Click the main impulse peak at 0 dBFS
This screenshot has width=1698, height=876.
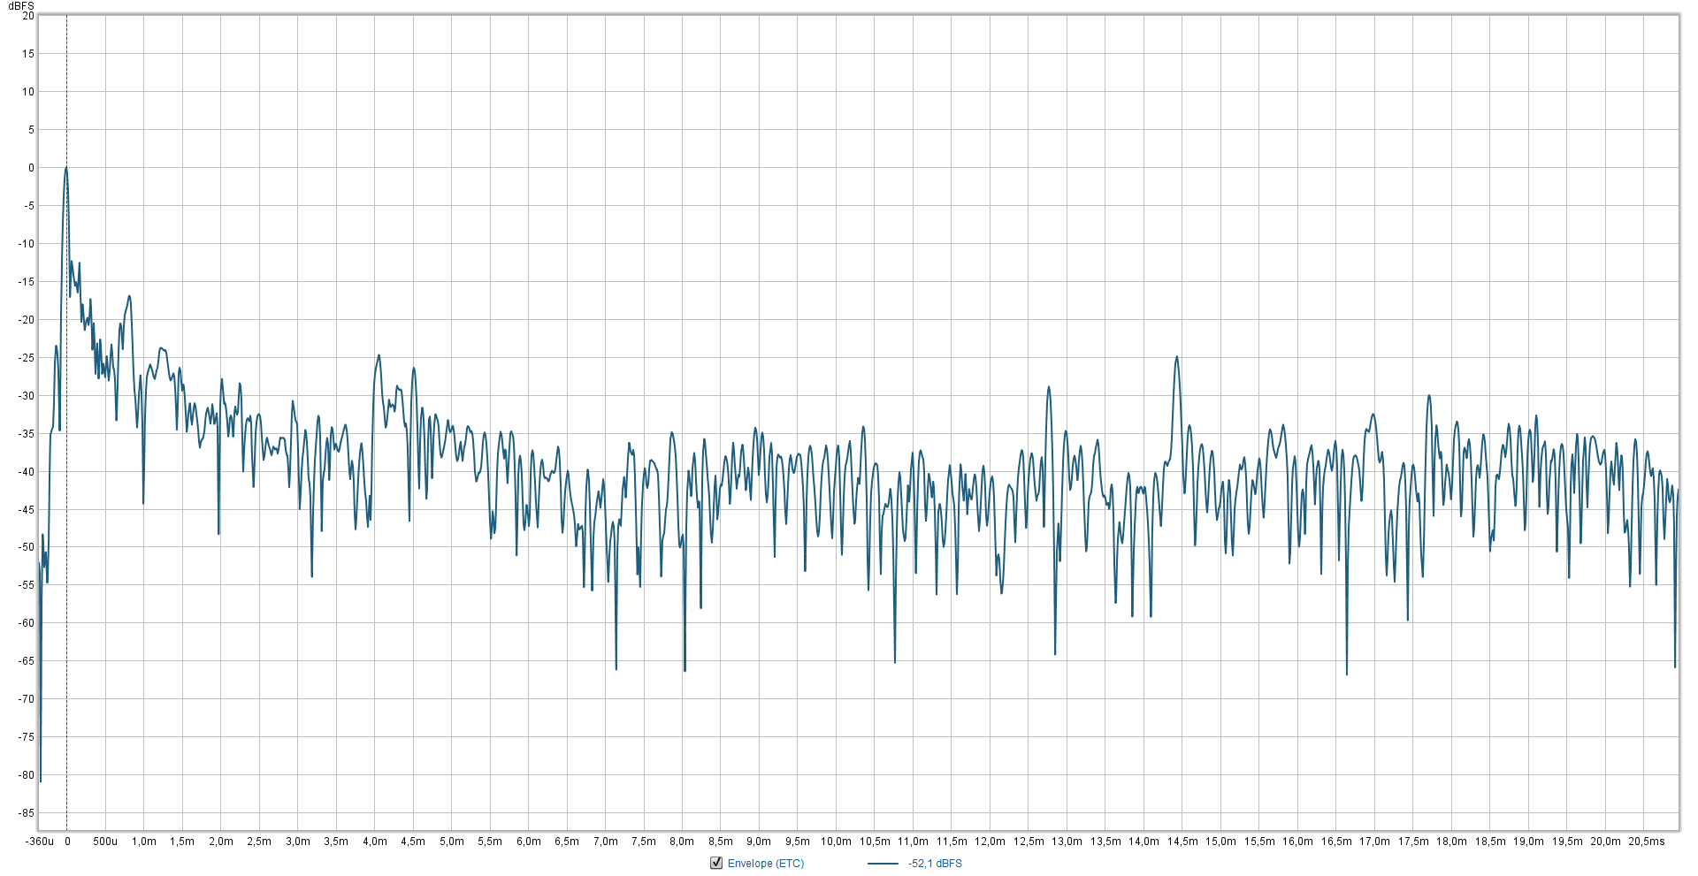pyautogui.click(x=66, y=168)
